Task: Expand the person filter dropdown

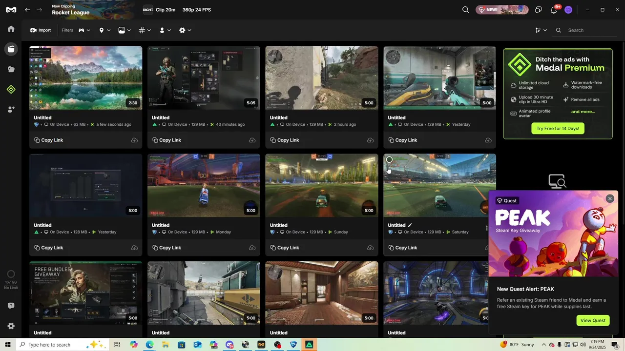Action: pos(165,30)
